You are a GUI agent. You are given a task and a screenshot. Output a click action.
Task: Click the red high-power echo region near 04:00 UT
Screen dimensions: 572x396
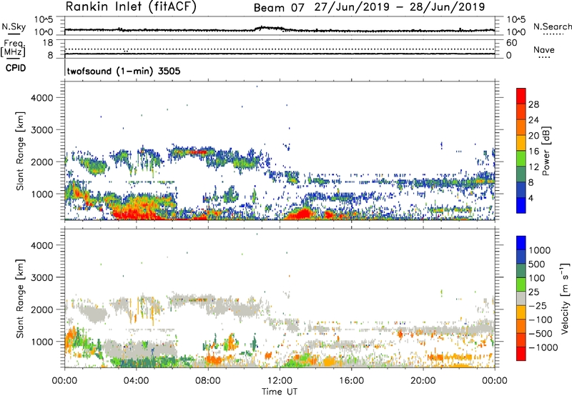coord(137,212)
